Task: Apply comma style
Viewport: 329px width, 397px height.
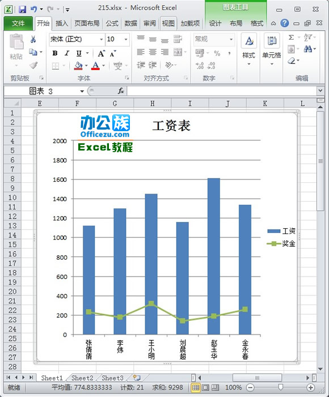Action: click(x=229, y=53)
